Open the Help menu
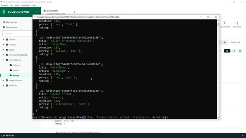Screen dimensions: 246x138 (33, 5)
